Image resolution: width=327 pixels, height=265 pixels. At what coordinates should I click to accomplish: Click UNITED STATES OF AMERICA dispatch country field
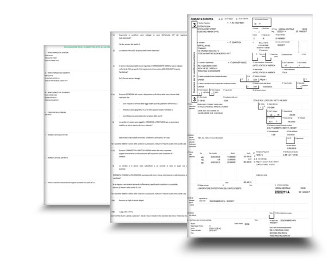264,65
